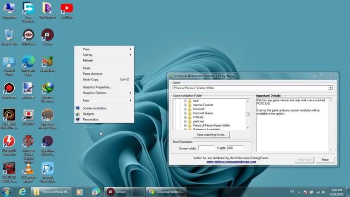Expand the paint.net folder tree node
This screenshot has width=350, height=197.
[185, 121]
